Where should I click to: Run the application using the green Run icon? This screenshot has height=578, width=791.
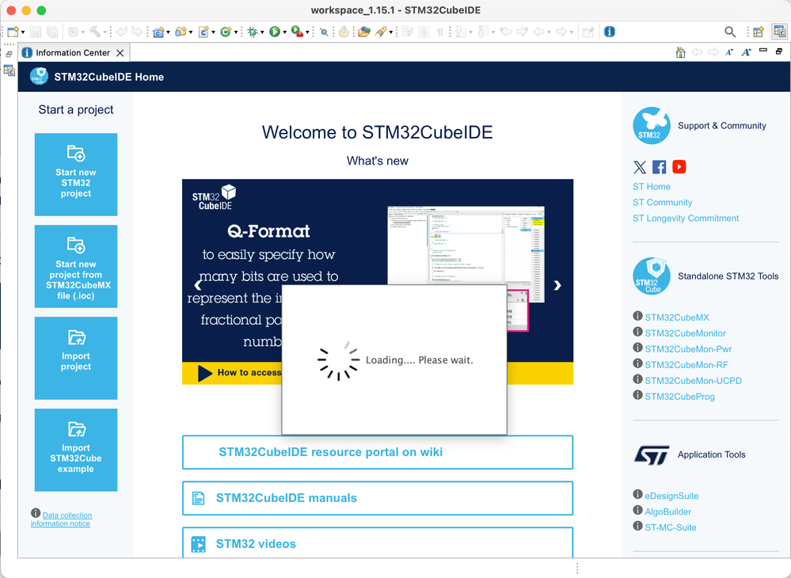(x=273, y=32)
